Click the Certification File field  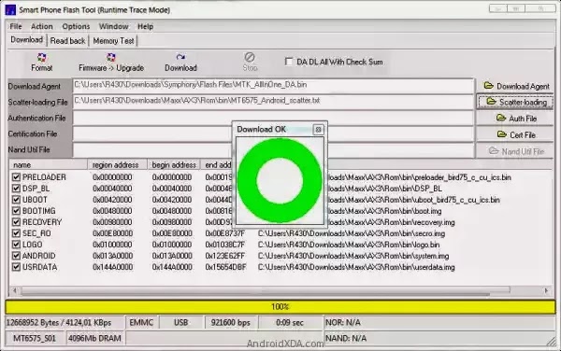pos(273,133)
